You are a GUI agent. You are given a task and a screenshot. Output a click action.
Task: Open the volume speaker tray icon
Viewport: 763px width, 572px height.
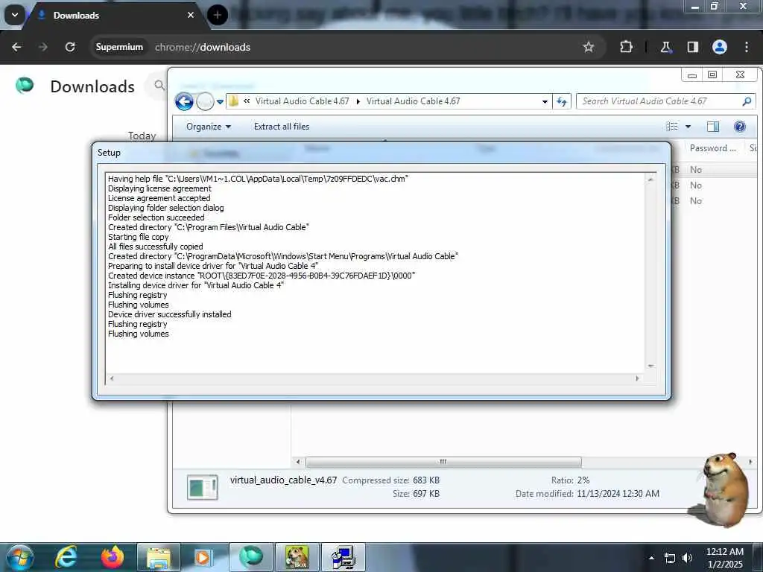pos(687,558)
